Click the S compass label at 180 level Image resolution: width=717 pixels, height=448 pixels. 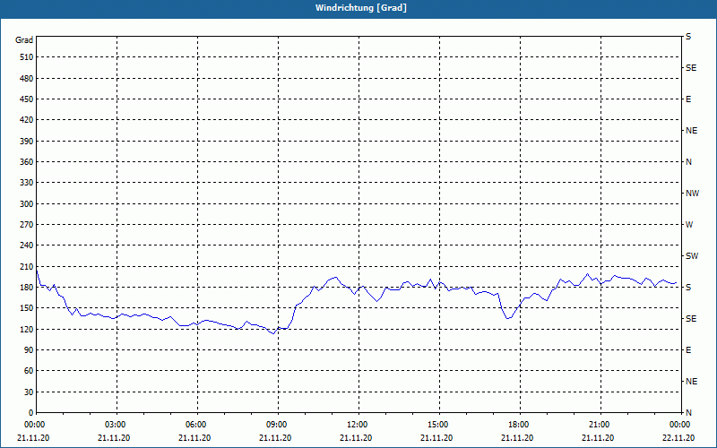point(688,288)
